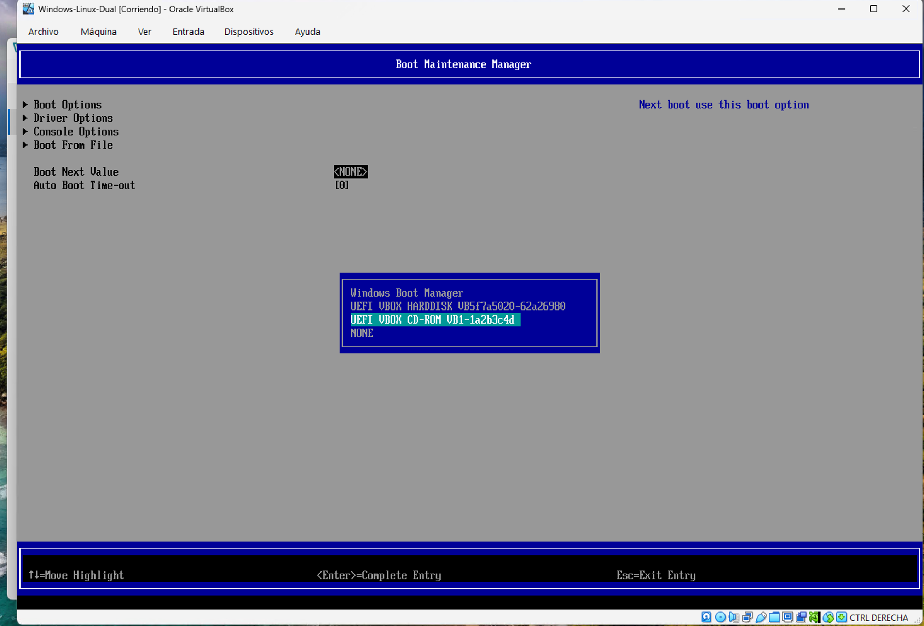Select Windows Boot Manager in the popup list

coord(407,293)
